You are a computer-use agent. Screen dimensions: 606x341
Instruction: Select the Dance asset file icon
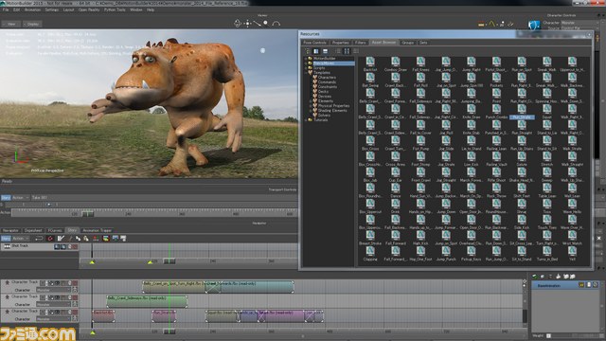(396, 188)
